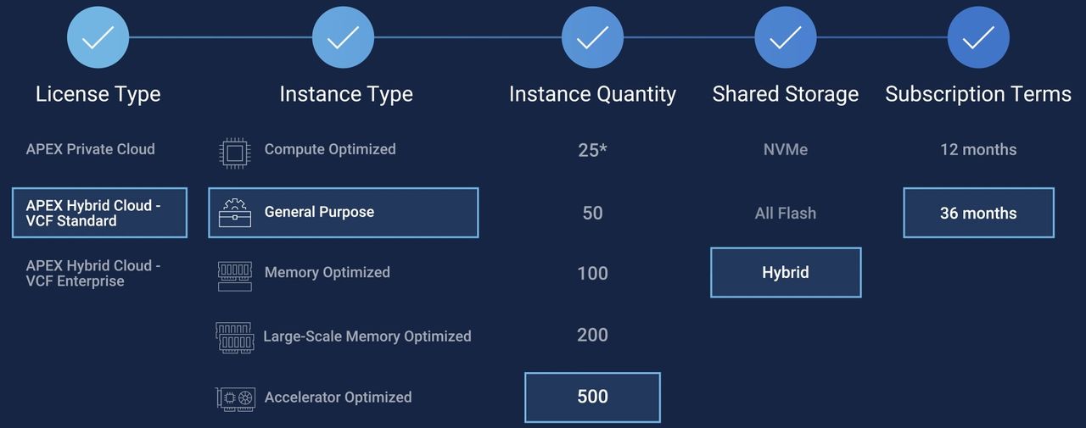Choose APEX Hybrid Cloud - VCF Enterprise
Screen dimensions: 1086x428
pos(93,273)
